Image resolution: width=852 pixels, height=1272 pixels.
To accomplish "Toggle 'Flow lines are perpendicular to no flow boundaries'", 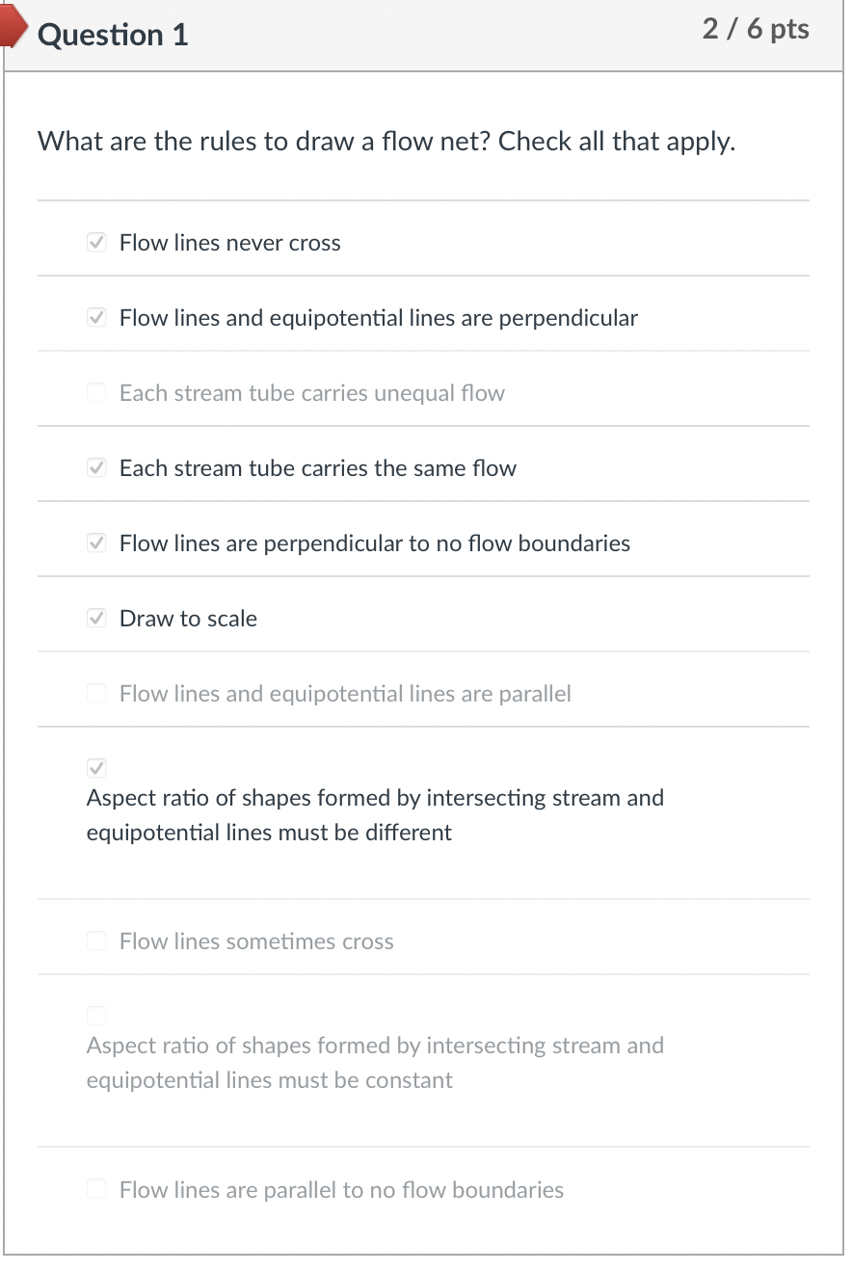I will tap(96, 543).
